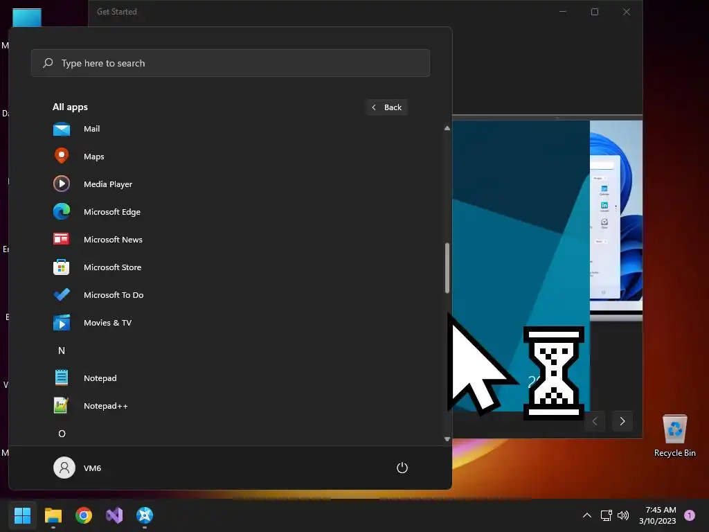Open Microsoft Store icon
This screenshot has width=709, height=532.
point(62,267)
